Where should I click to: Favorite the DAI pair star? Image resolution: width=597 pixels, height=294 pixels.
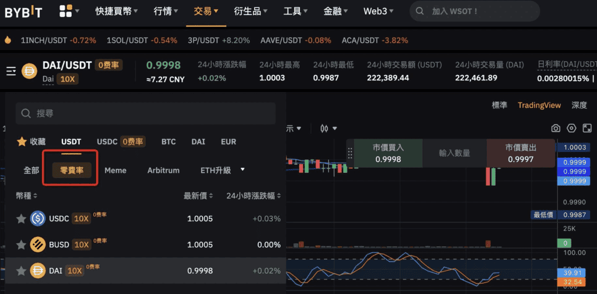[22, 271]
